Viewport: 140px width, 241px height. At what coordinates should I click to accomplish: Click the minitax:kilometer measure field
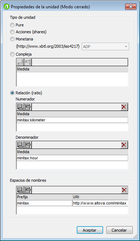click(72, 120)
